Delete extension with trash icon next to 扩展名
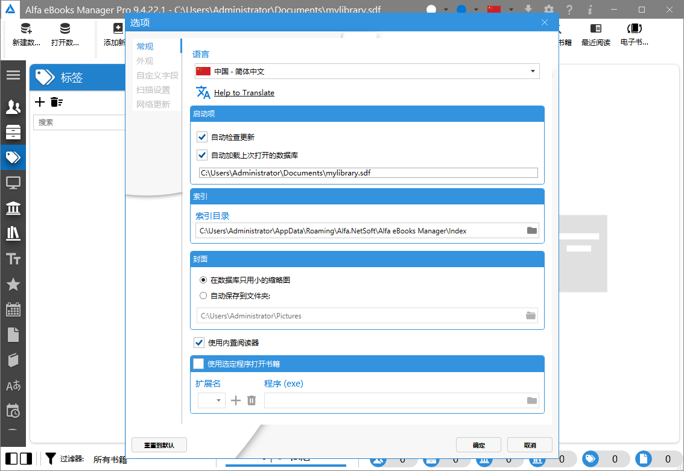684x471 pixels. coord(252,400)
